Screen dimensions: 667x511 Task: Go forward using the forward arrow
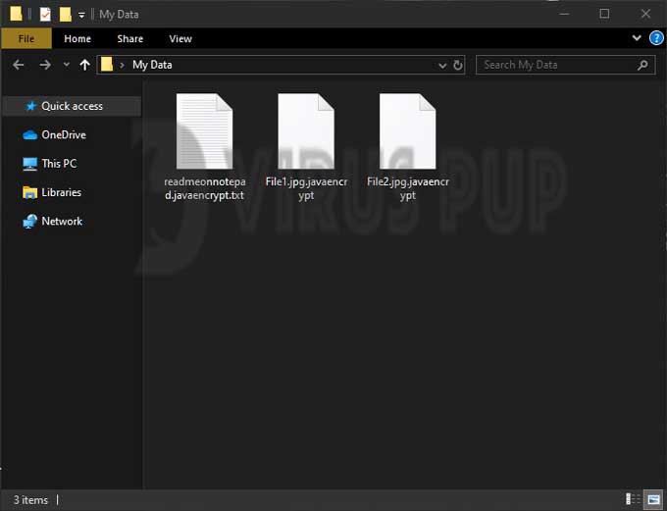point(45,65)
